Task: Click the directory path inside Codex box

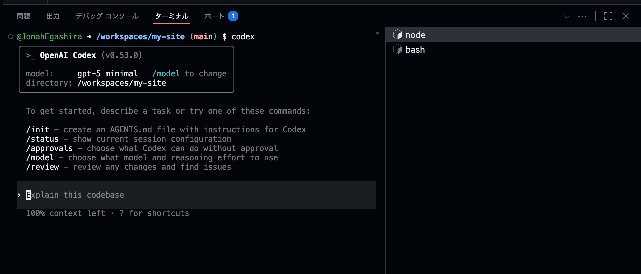Action: coord(122,83)
